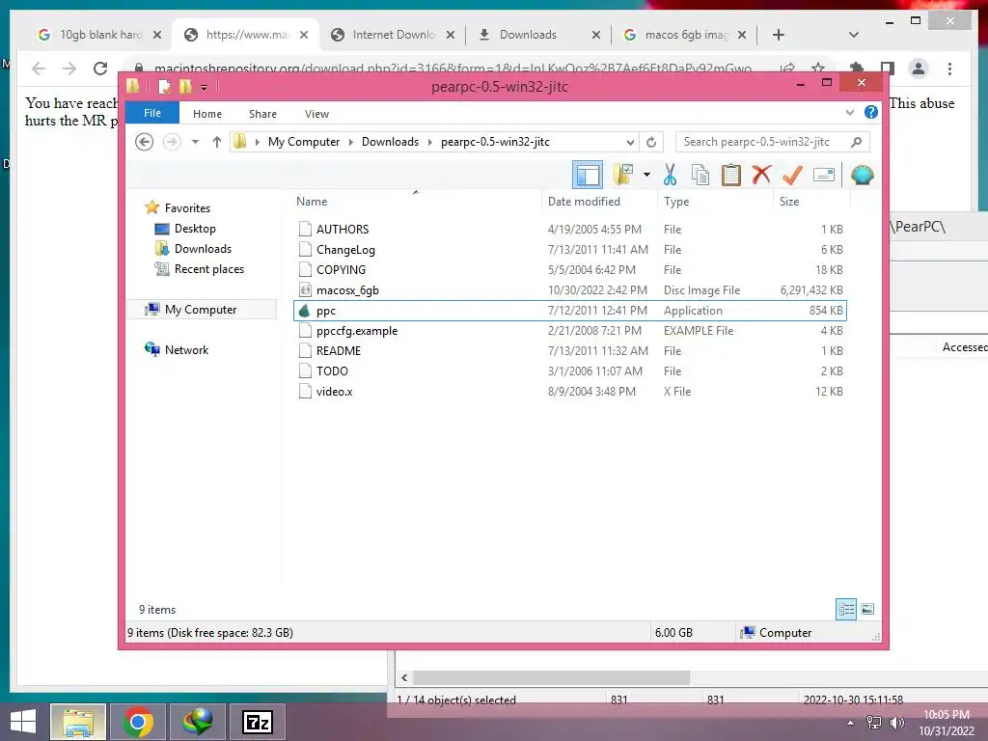Image resolution: width=988 pixels, height=741 pixels.
Task: Select the AUTHORS file
Action: 569,230
